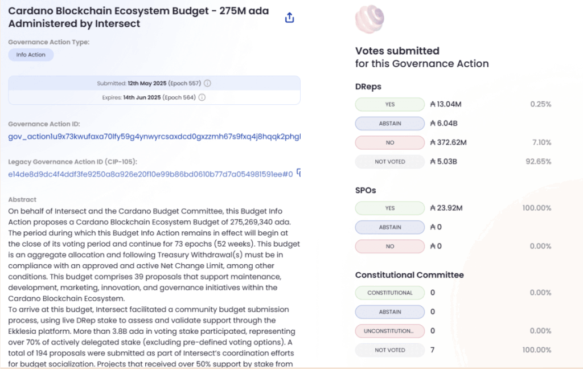Click the DReps NO vote pill
The image size is (583, 369).
pyautogui.click(x=389, y=142)
